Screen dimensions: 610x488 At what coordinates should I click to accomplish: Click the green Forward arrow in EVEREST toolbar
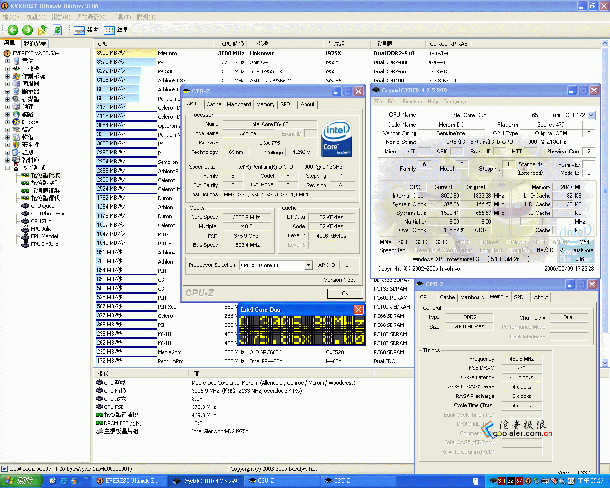[x=28, y=30]
